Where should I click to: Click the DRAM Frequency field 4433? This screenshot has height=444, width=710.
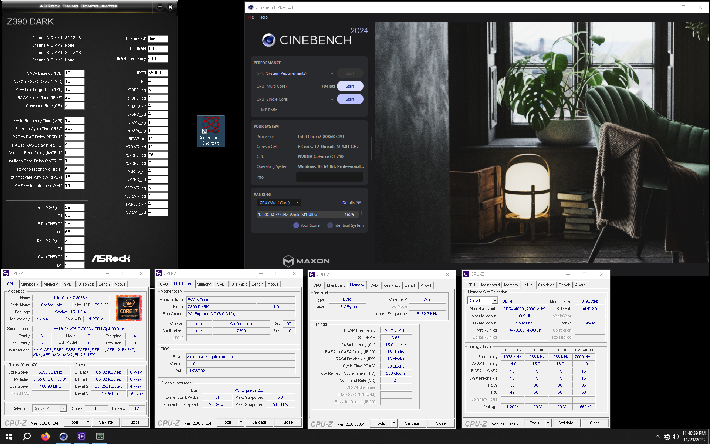pyautogui.click(x=158, y=58)
